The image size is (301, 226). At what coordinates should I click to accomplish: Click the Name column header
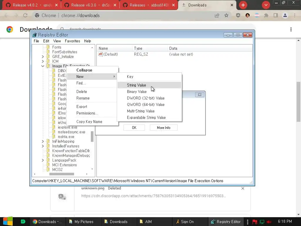click(114, 49)
